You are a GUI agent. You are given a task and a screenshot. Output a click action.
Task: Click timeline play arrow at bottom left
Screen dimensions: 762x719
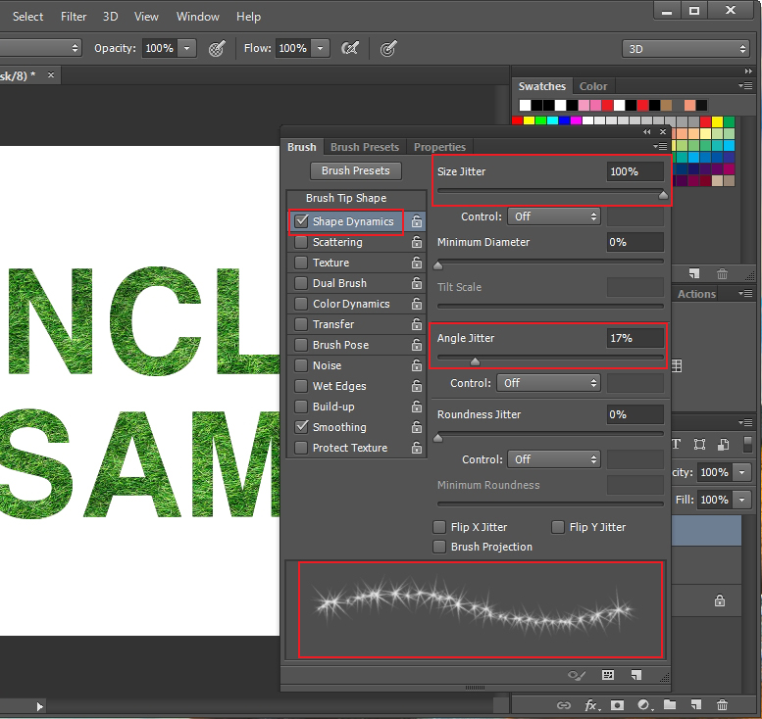click(40, 706)
